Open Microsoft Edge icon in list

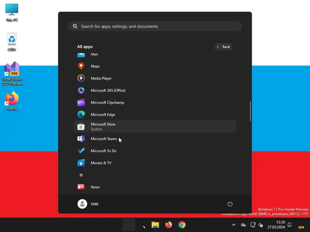81,114
